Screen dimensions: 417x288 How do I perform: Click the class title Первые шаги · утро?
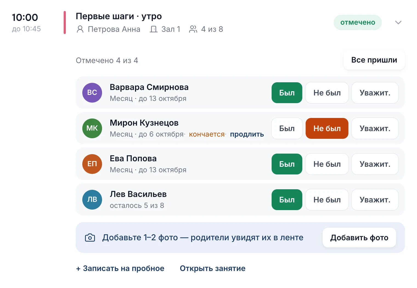(119, 16)
